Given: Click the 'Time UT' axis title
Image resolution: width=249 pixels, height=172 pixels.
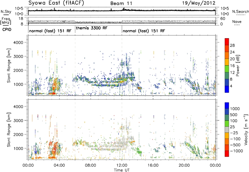Looking at the screenshot, I should click(122, 170).
